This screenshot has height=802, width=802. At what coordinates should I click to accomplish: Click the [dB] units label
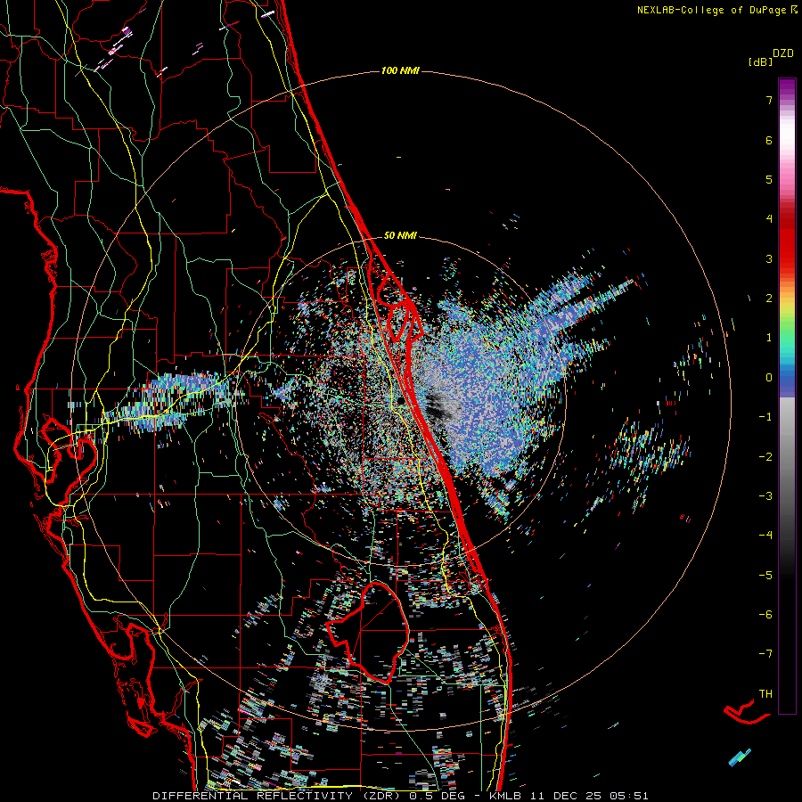761,61
